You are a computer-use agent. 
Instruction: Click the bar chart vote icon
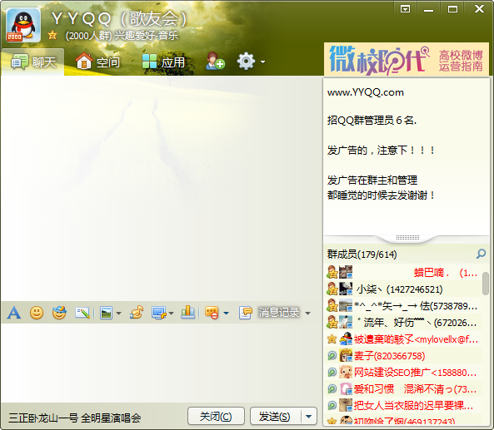point(187,313)
